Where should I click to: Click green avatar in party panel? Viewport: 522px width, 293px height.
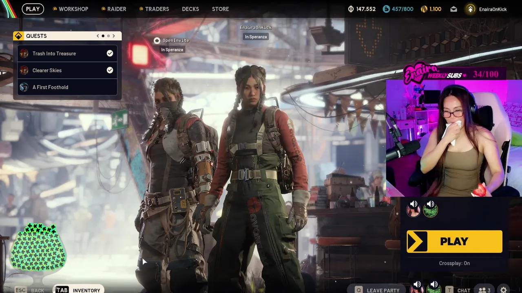pos(430,210)
